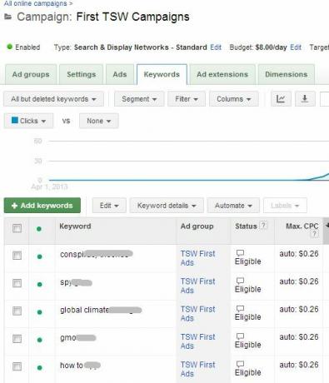The width and height of the screenshot is (329, 383).
Task: Open the Labels dropdown
Action: click(285, 206)
